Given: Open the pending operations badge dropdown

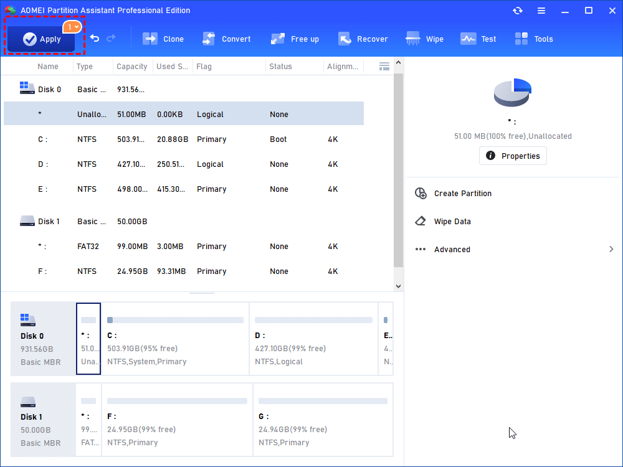Looking at the screenshot, I should pyautogui.click(x=72, y=27).
